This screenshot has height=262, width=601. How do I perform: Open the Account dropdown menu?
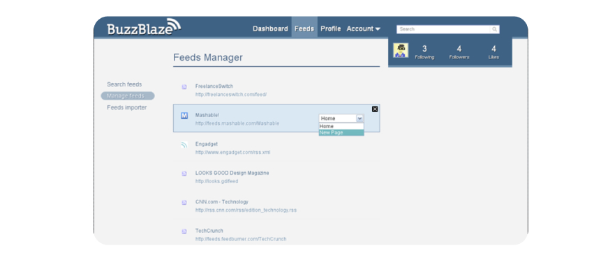pos(364,29)
